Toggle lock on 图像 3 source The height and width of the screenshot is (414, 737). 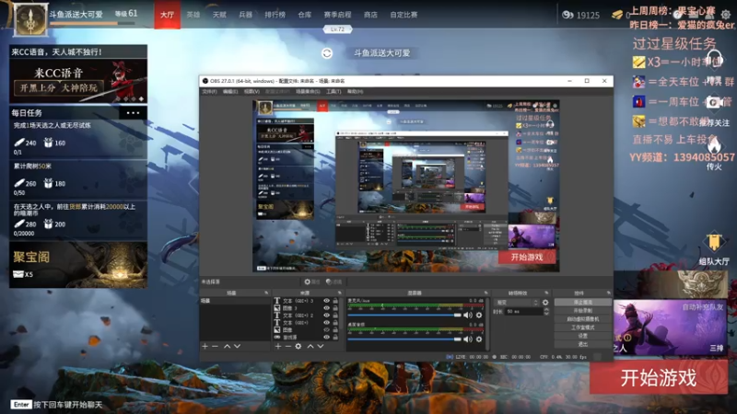[335, 308]
